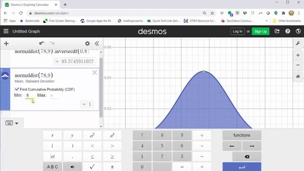Viewport: 304px width, 171px height.
Task: Switch keypad to ABC letters
Action: 52,167
